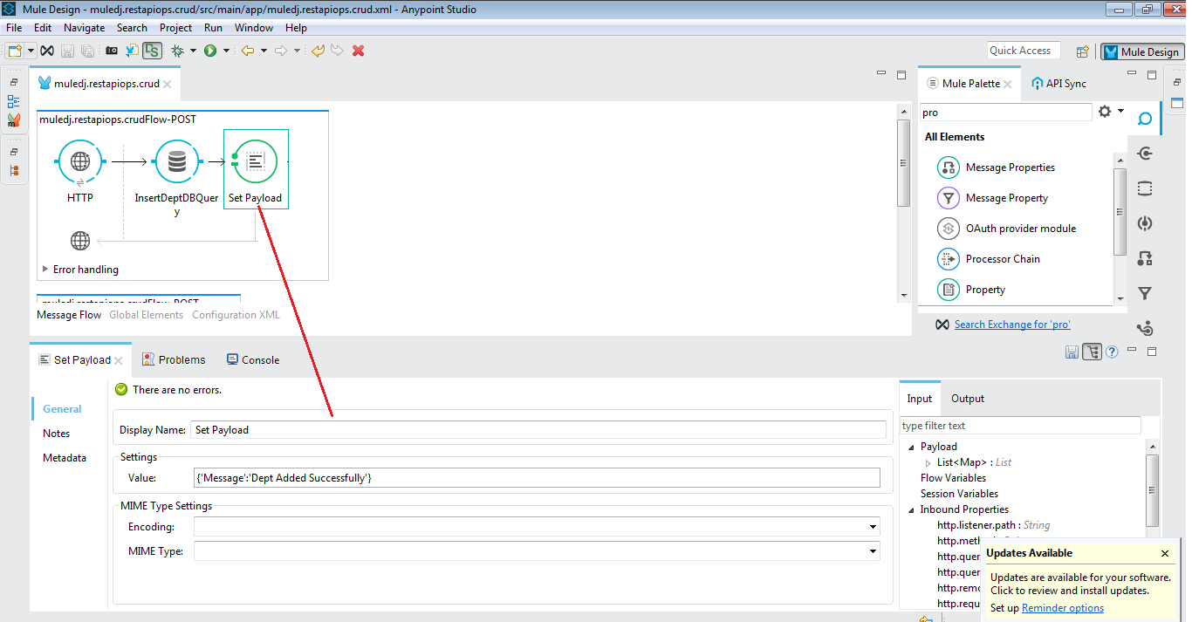
Task: Open the Window menu
Action: tap(254, 28)
